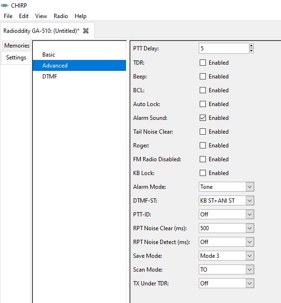Enable the KB Lock checkbox
The height and width of the screenshot is (303, 281).
coord(203,173)
